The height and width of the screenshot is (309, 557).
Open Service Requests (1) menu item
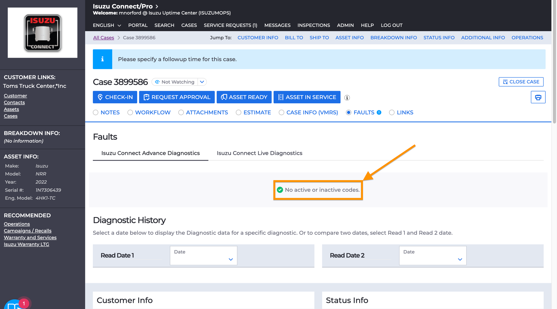pos(230,25)
